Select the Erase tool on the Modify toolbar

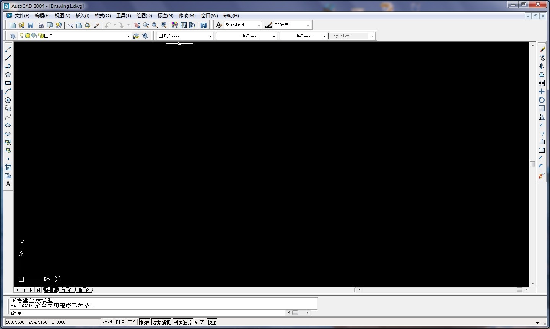click(x=542, y=49)
